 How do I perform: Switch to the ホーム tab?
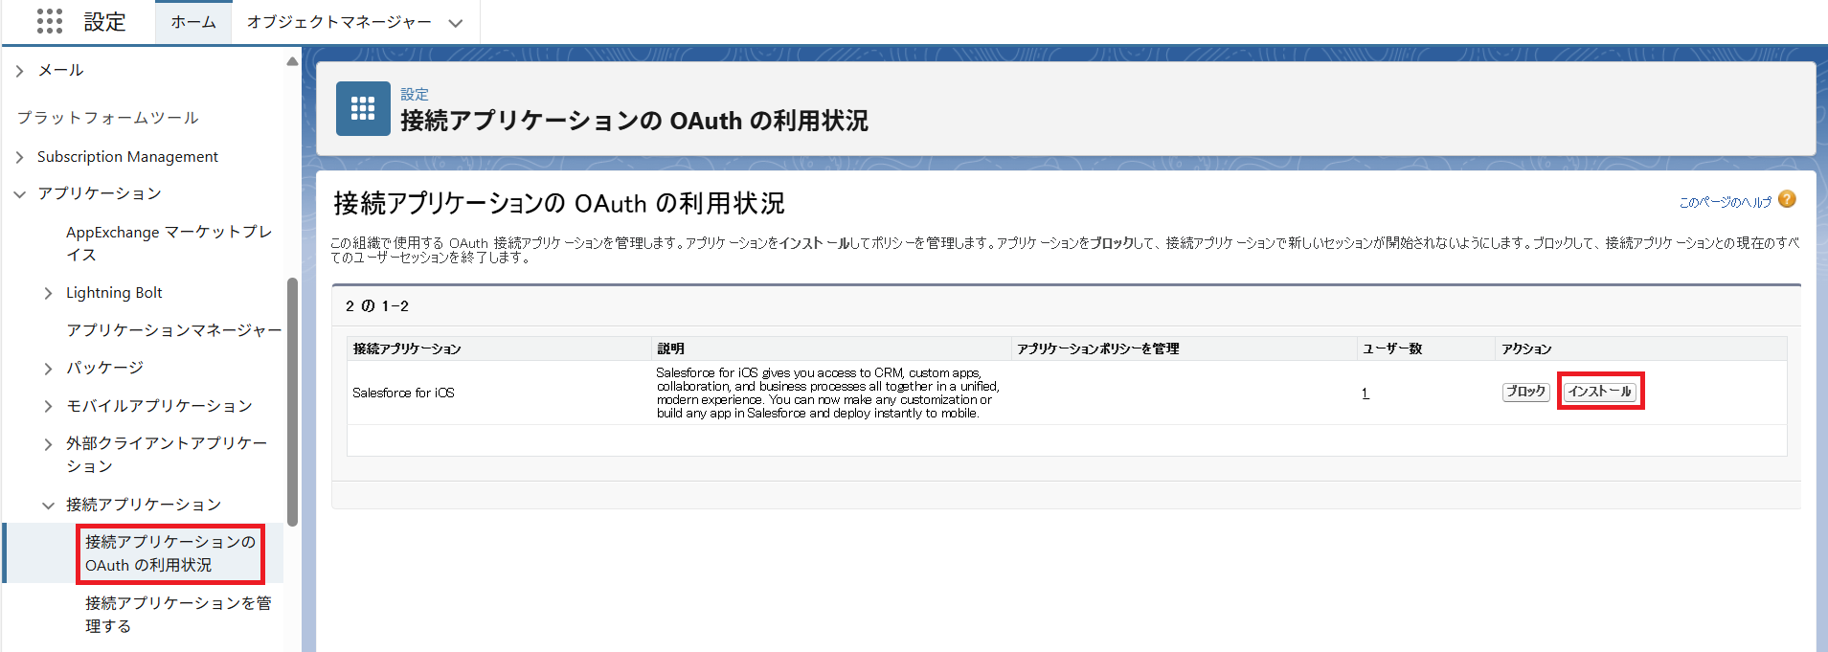pos(193,22)
